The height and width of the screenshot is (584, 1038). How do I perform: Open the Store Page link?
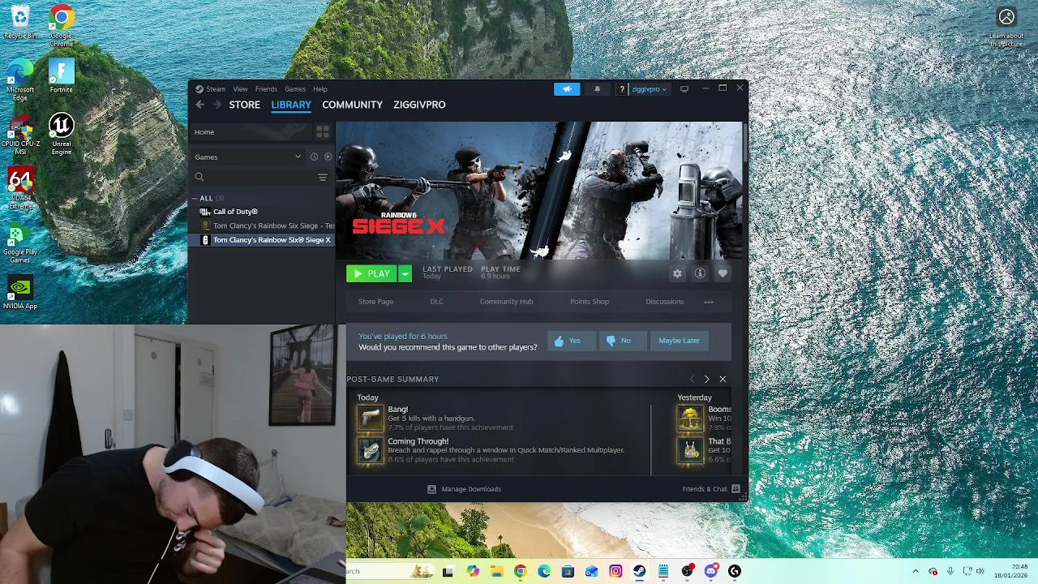click(376, 302)
